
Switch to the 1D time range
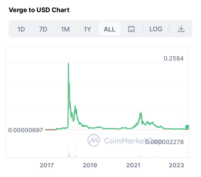[21, 29]
